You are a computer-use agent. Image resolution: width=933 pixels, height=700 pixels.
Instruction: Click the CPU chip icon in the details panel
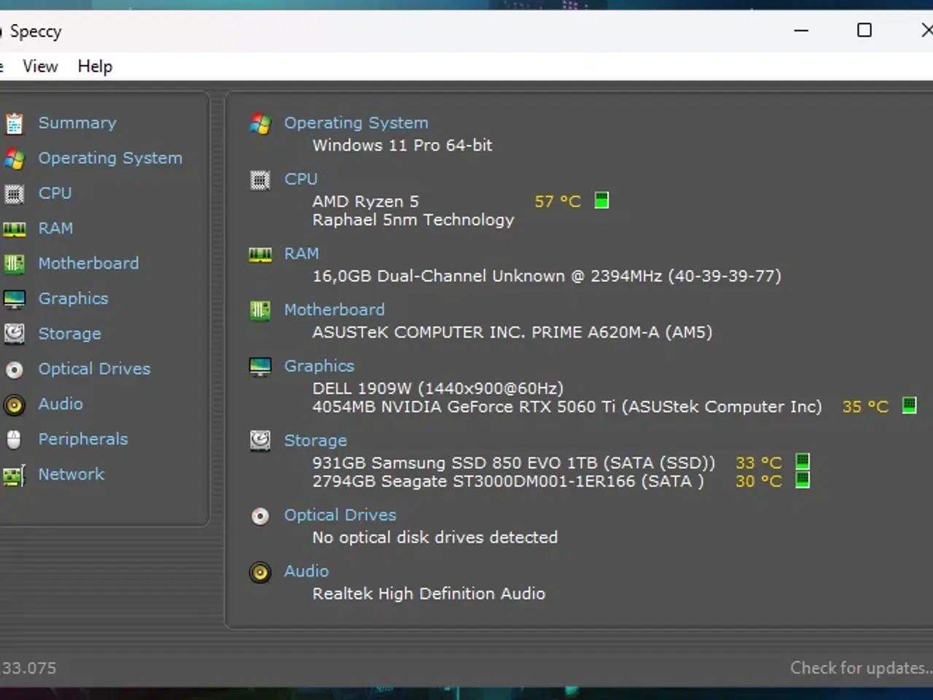[260, 179]
